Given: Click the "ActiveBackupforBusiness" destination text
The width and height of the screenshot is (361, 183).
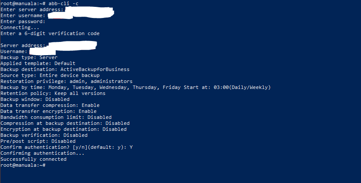Looking at the screenshot, I should click(94, 69).
